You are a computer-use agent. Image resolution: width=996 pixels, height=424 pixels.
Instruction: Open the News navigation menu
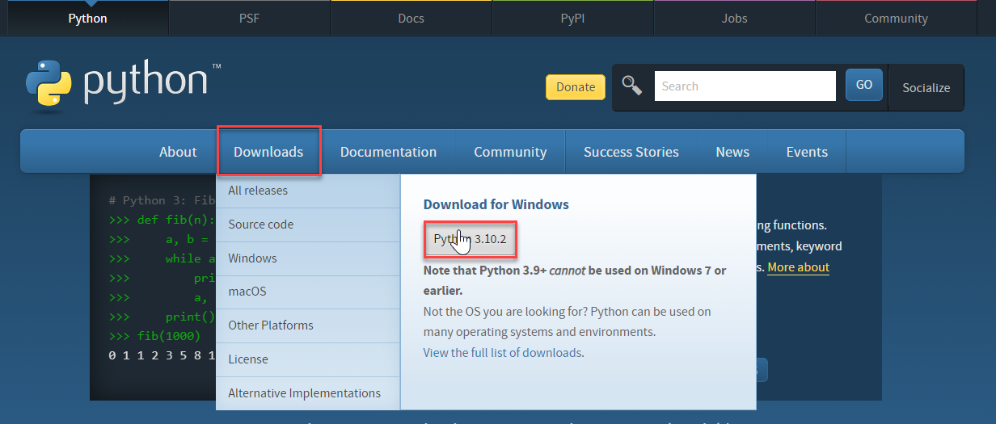(732, 152)
